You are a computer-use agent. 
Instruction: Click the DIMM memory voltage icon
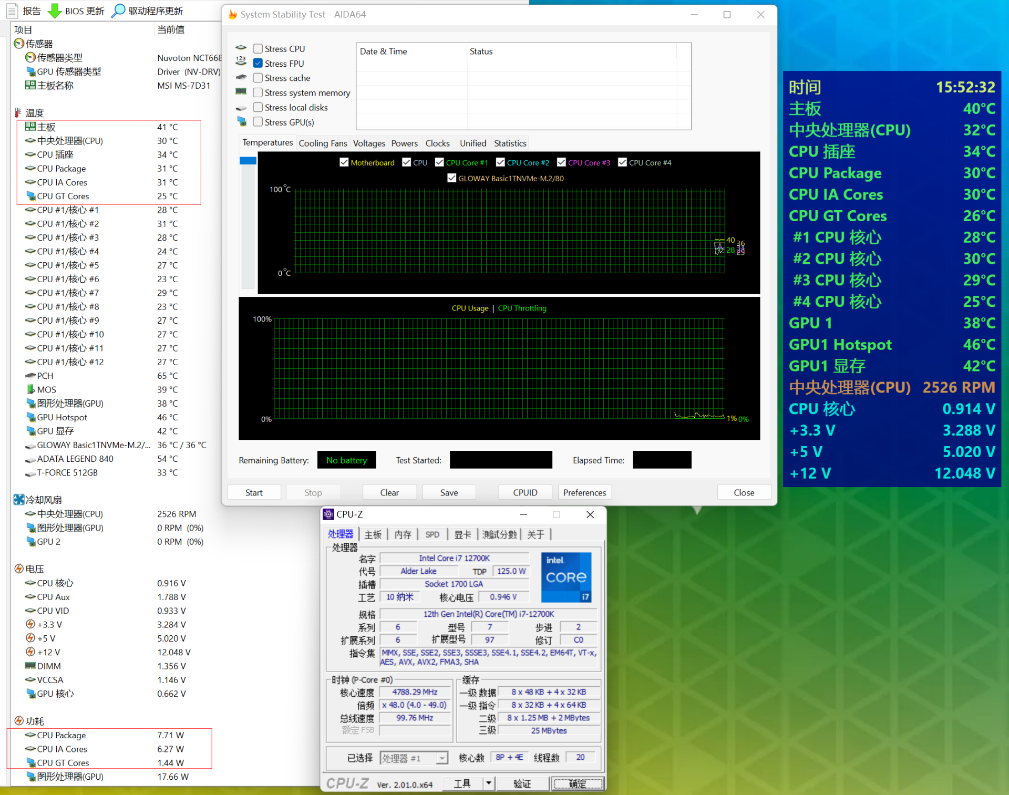[30, 666]
